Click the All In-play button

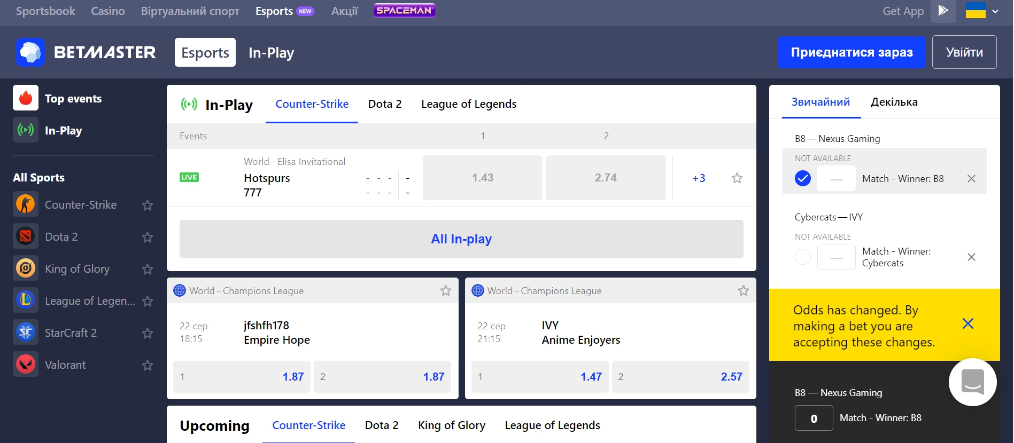coord(461,239)
